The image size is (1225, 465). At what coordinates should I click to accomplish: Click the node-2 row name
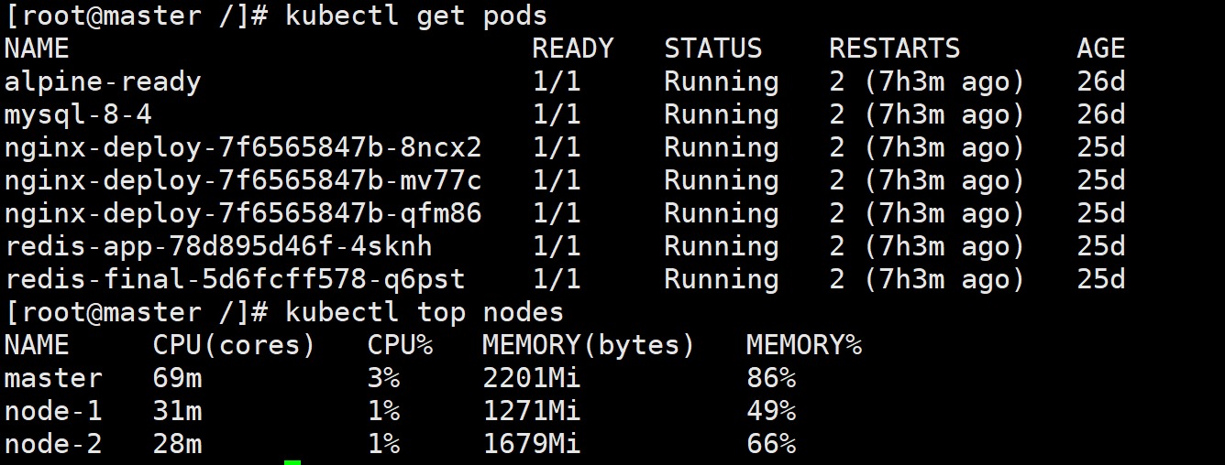tap(53, 444)
